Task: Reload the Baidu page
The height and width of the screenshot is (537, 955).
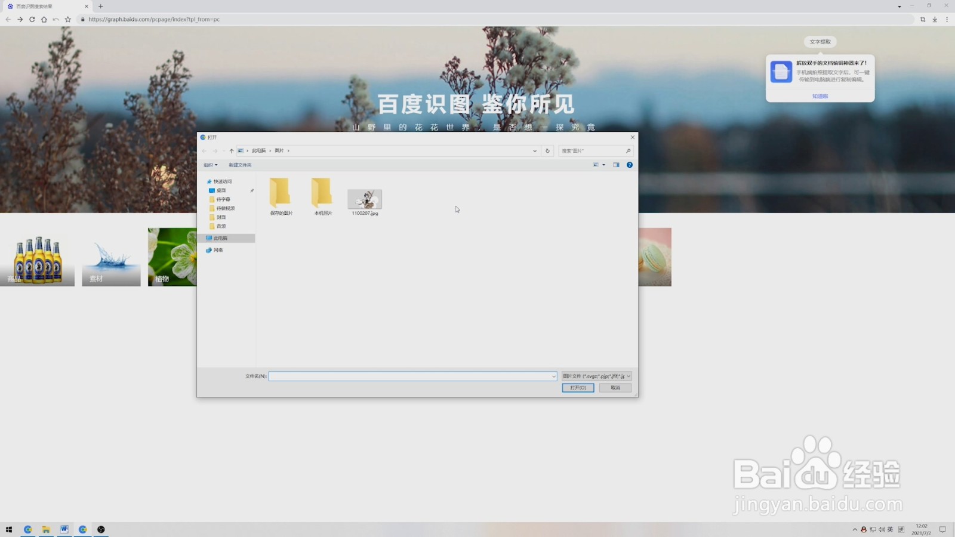Action: click(32, 19)
